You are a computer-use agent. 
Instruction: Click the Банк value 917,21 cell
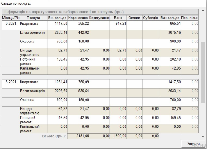click(x=118, y=23)
